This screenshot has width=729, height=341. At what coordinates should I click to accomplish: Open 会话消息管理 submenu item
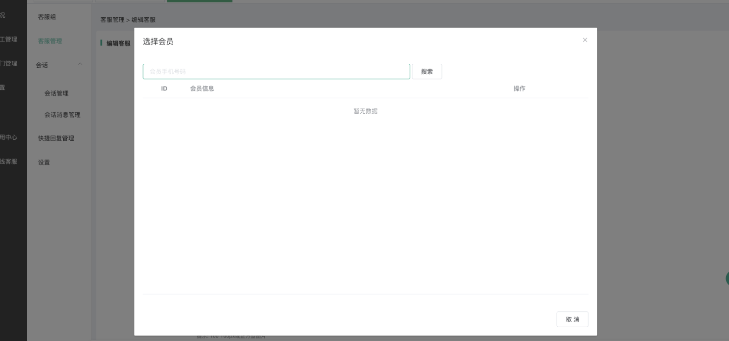(62, 115)
